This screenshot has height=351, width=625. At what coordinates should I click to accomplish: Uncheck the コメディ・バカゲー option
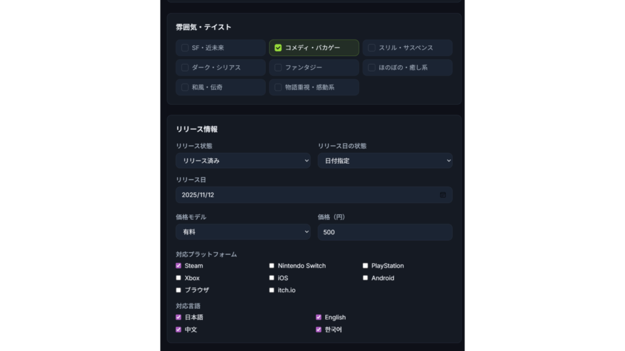tap(278, 48)
